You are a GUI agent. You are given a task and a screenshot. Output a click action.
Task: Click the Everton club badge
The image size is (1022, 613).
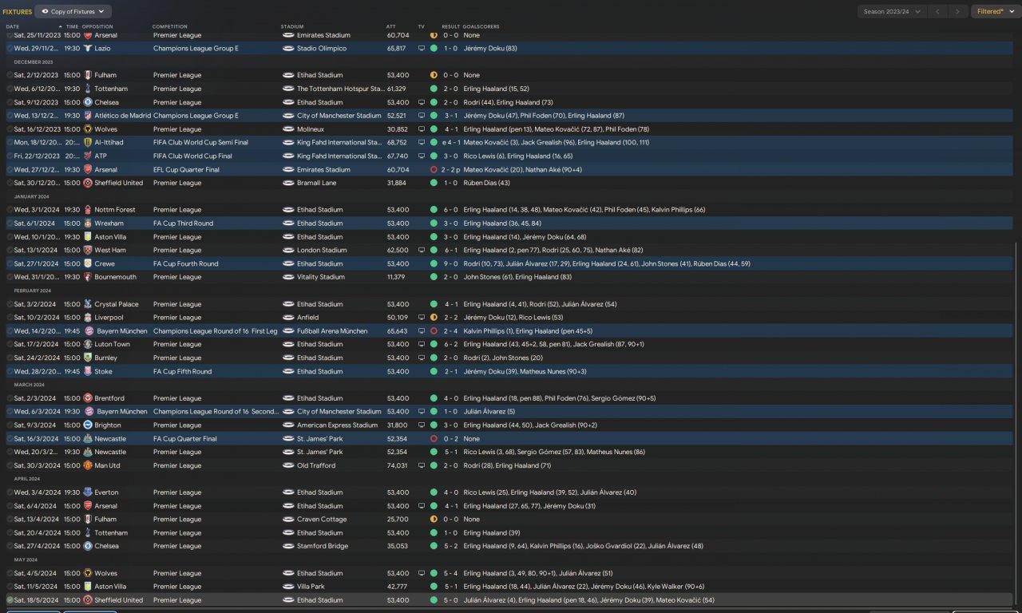point(88,492)
